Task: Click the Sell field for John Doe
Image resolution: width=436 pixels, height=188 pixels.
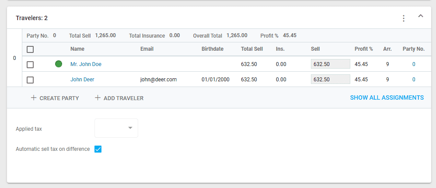Action: coord(330,64)
